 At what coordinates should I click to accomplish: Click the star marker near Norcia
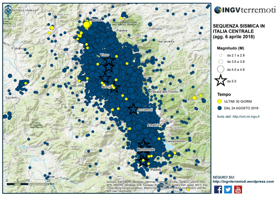114,88
